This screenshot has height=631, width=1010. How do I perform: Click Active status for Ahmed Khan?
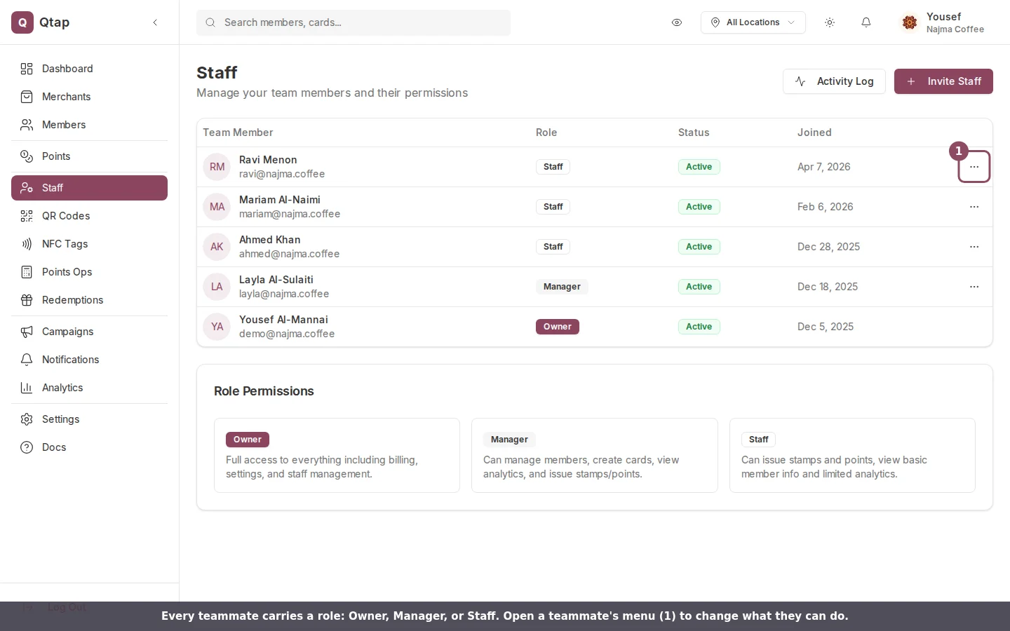(699, 247)
